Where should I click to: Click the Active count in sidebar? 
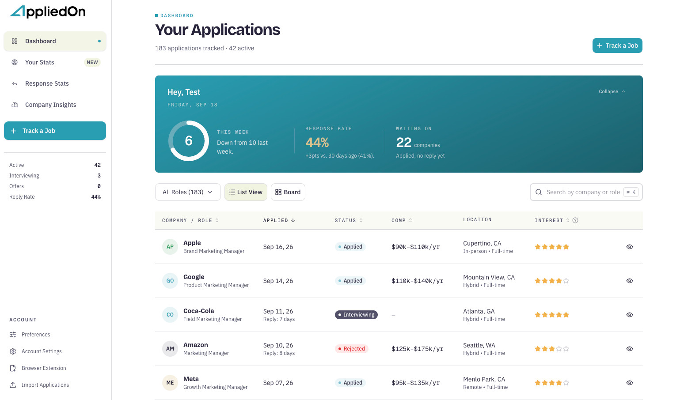coord(98,165)
